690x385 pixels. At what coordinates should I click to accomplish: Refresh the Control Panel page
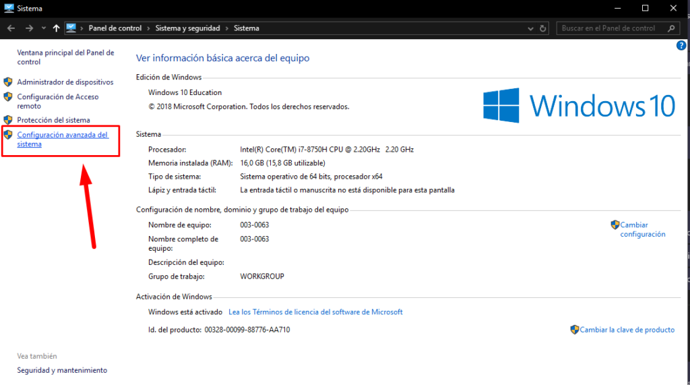543,28
